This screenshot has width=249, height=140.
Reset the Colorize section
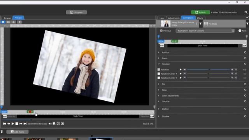(x=245, y=101)
